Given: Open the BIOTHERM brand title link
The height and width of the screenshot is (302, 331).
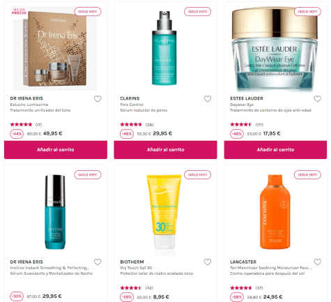Looking at the screenshot, I should coord(132,262).
